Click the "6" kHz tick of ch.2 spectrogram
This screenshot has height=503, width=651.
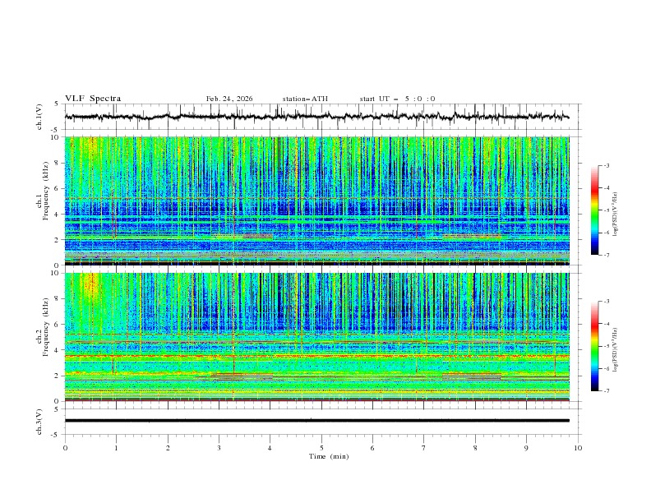click(58, 325)
